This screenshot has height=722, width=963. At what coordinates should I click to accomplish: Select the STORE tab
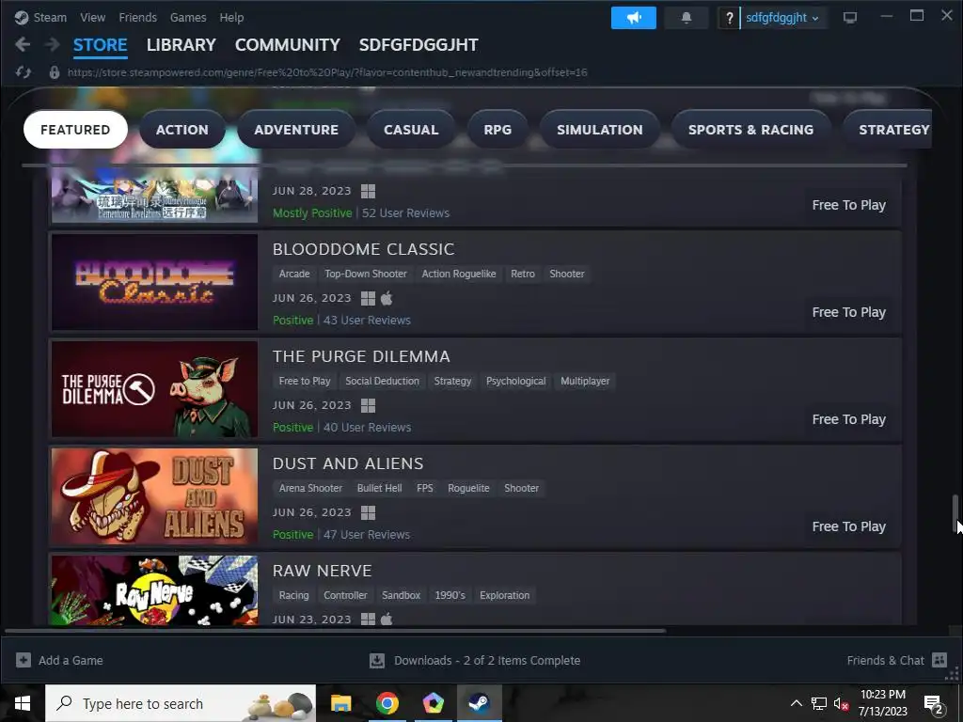100,45
